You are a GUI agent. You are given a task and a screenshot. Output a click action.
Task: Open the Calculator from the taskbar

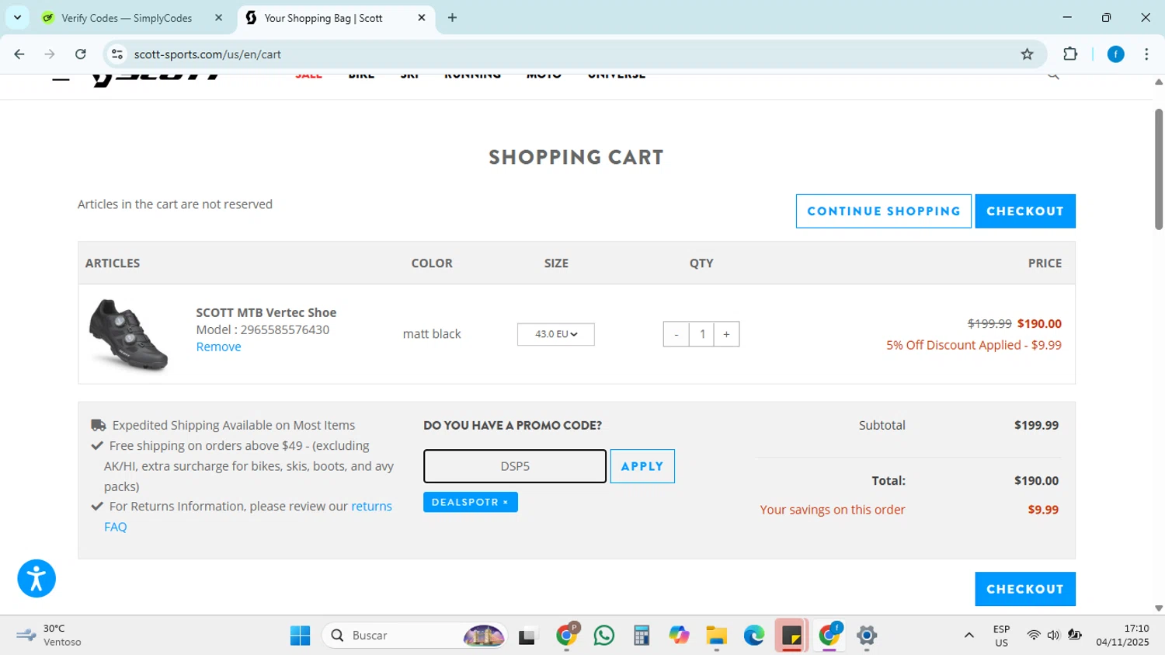pyautogui.click(x=641, y=636)
